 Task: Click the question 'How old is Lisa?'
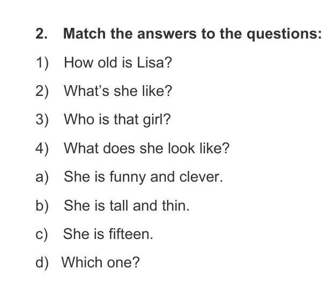pyautogui.click(x=117, y=63)
